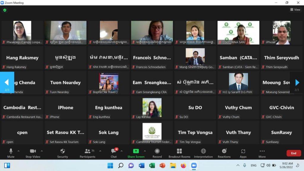Start recording the meeting
The height and width of the screenshot is (171, 304).
157,153
